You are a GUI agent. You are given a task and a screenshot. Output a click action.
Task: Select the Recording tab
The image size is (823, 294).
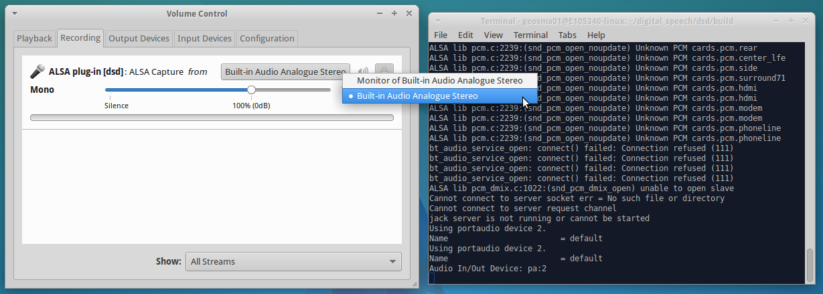click(80, 37)
